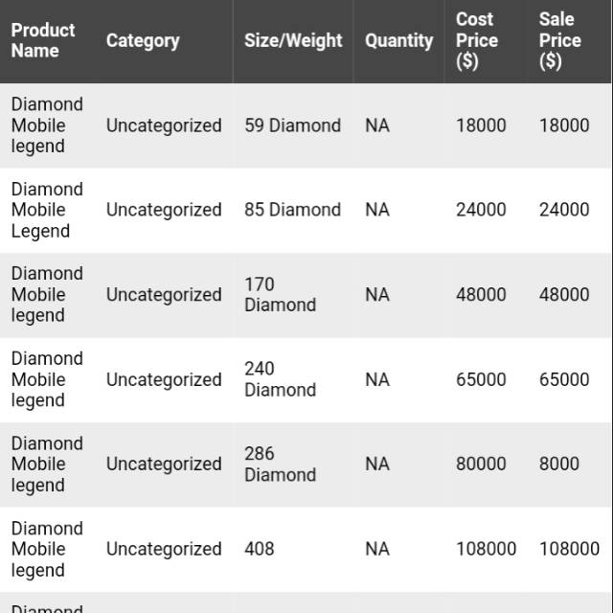Sort by the Category column header
Screen dimensions: 613x613
point(143,40)
